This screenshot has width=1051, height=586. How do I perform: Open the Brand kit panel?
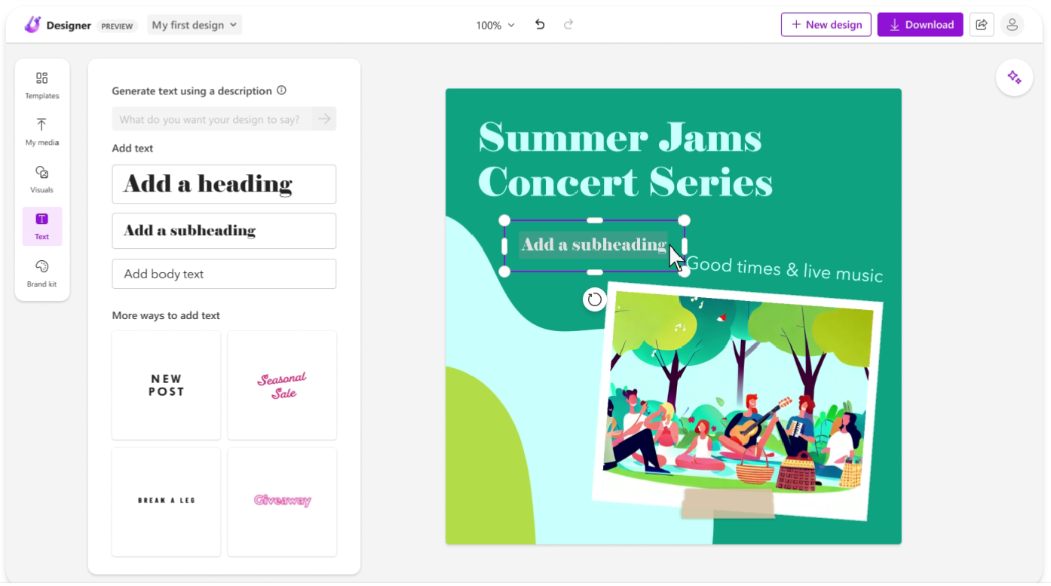click(x=41, y=273)
